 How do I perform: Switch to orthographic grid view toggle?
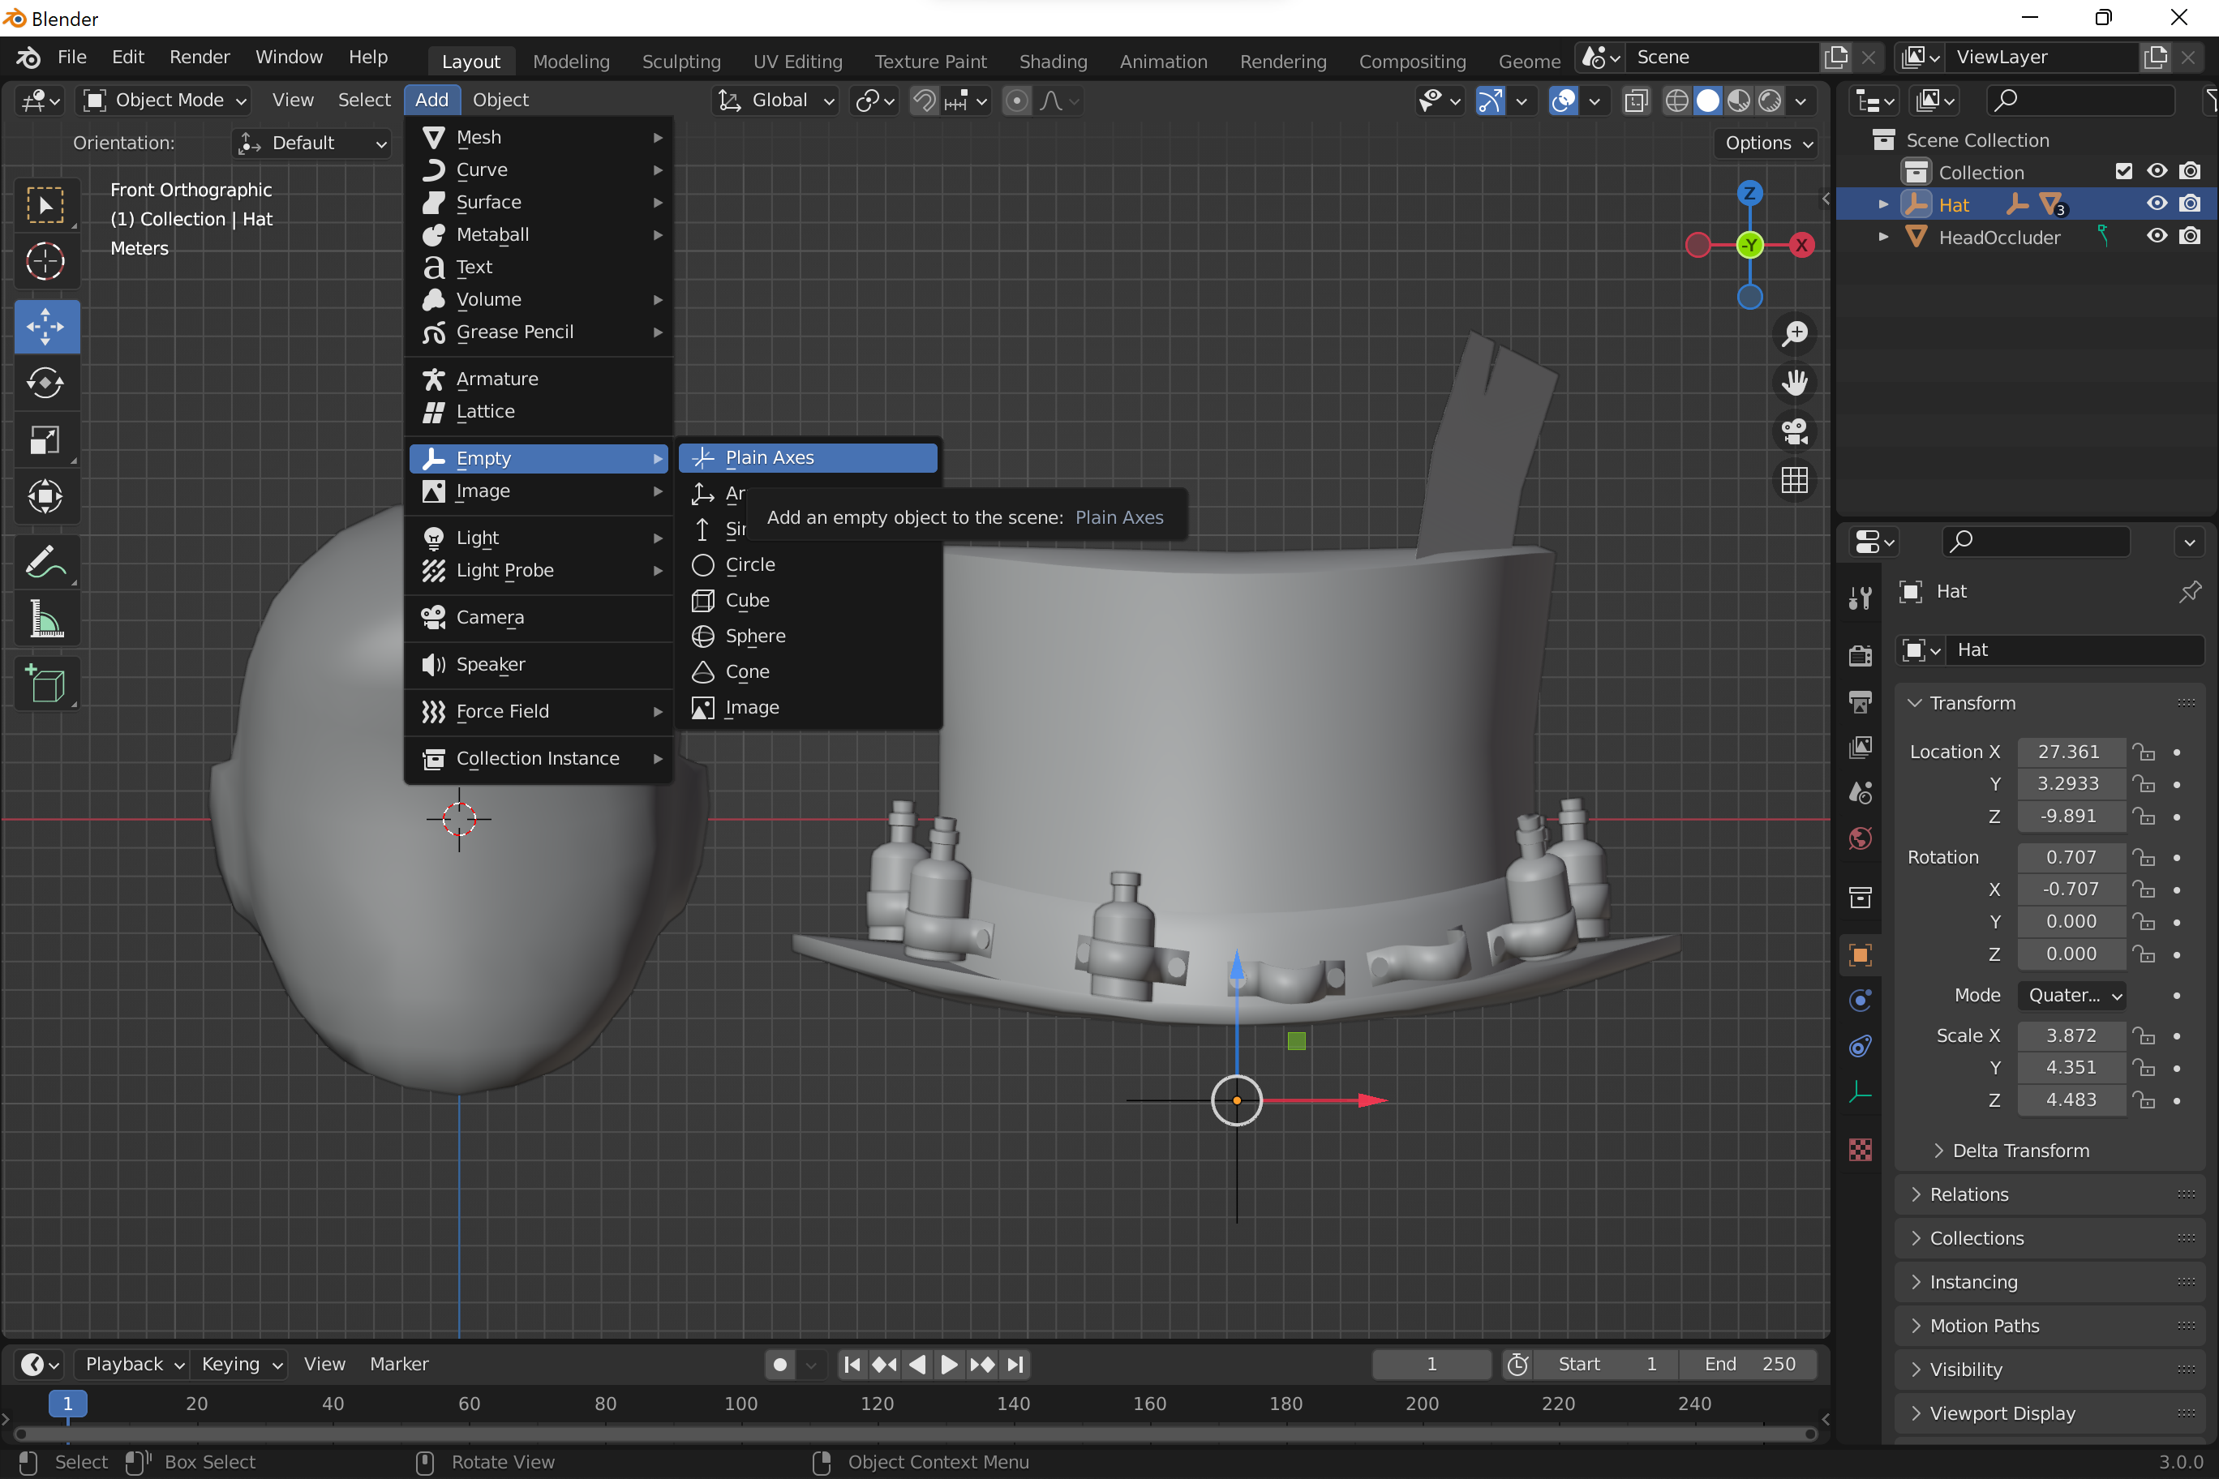(1793, 481)
